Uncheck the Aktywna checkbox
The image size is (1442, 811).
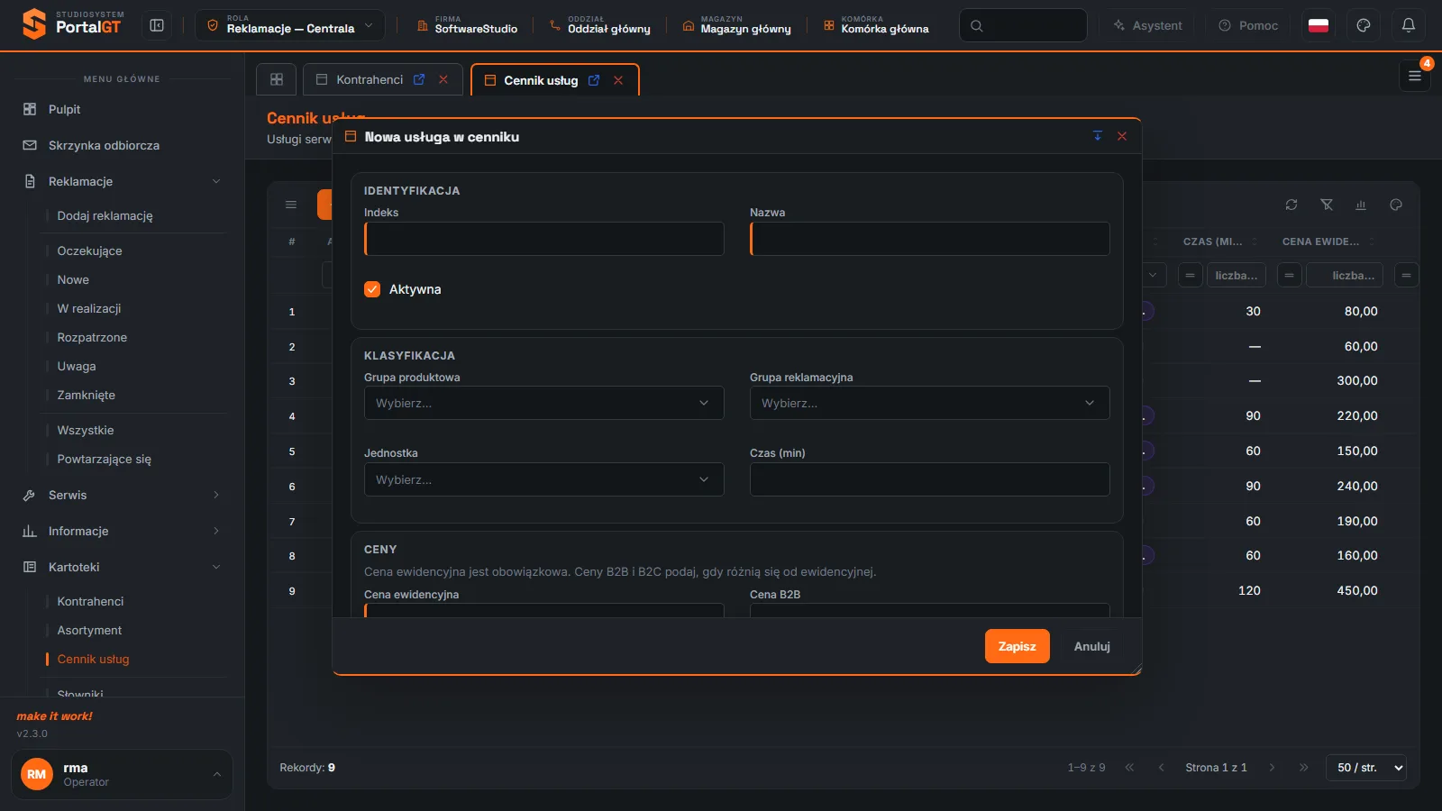click(x=372, y=289)
